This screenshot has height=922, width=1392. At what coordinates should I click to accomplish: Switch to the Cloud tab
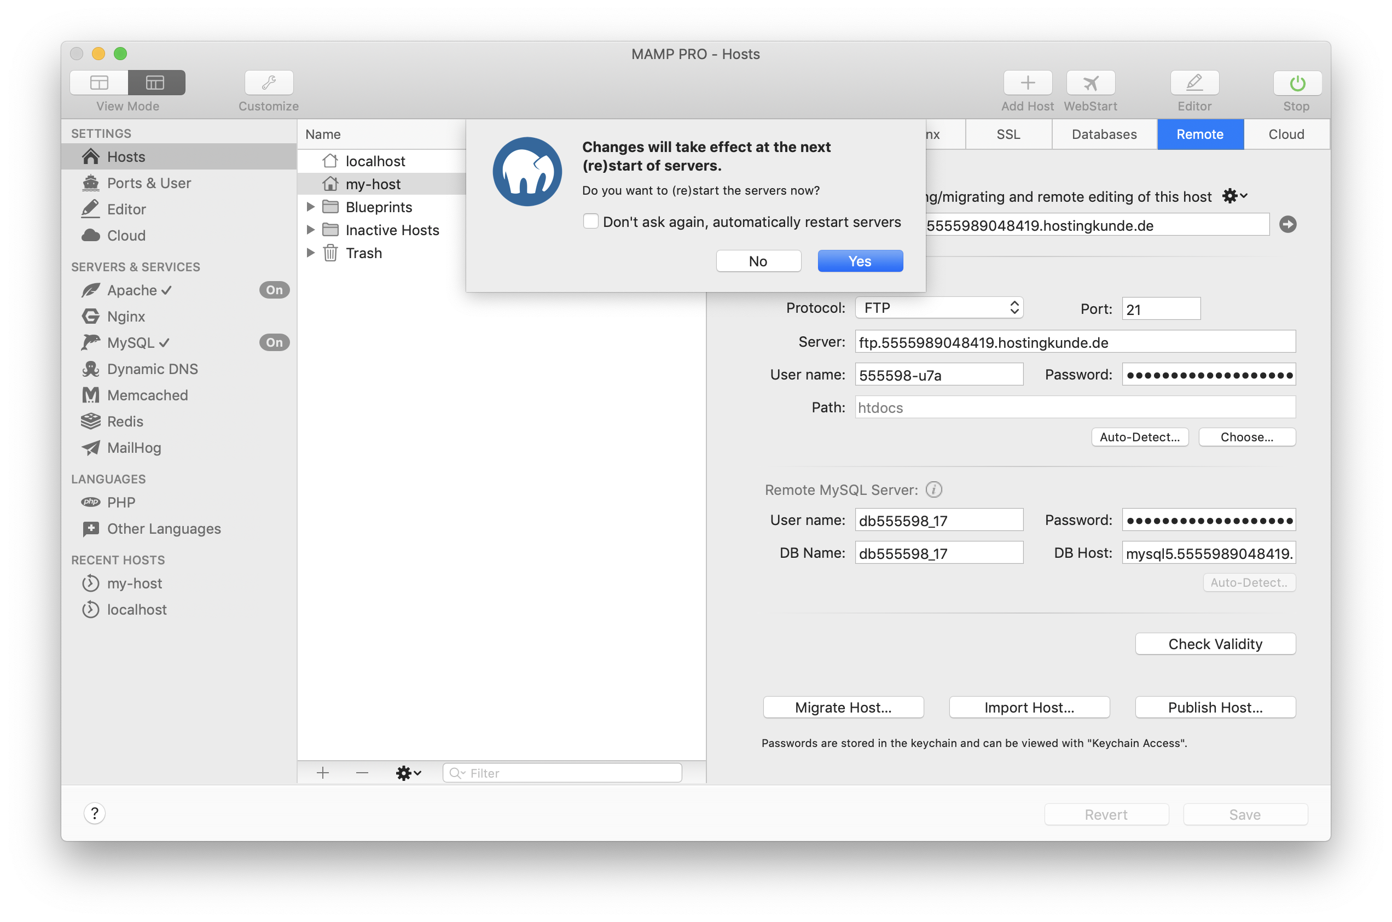(1286, 134)
